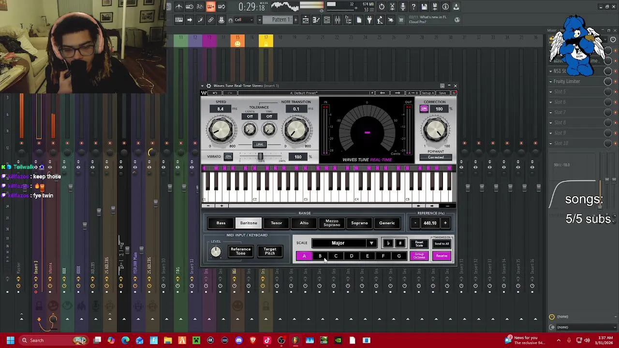Open the help question mark icon

click(413, 7)
